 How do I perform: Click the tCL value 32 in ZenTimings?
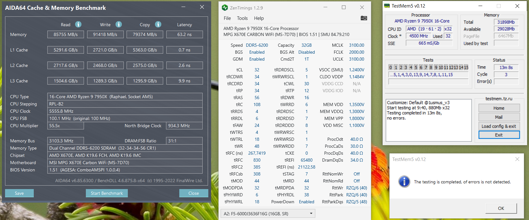[257, 70]
